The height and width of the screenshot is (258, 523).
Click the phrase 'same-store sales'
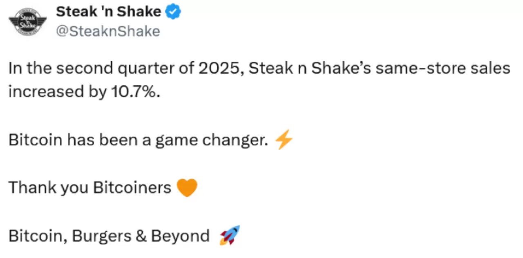tap(443, 69)
